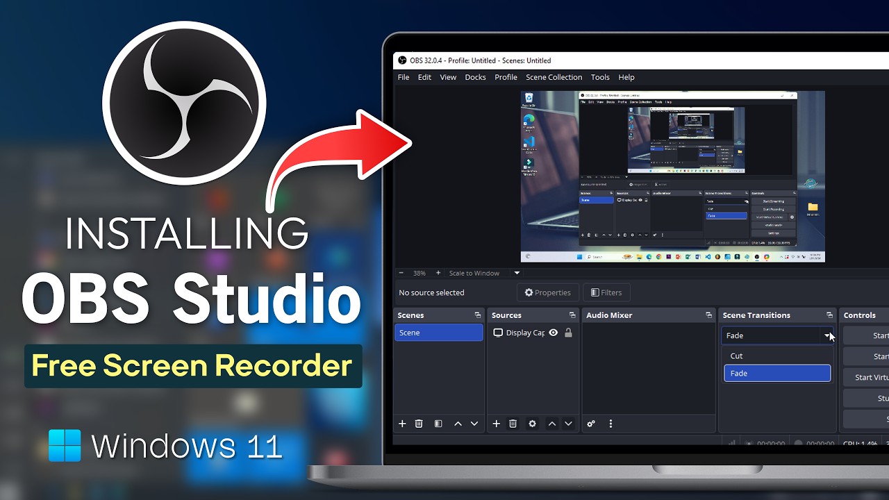Open the Audio Mixer three-dot options menu

click(610, 424)
